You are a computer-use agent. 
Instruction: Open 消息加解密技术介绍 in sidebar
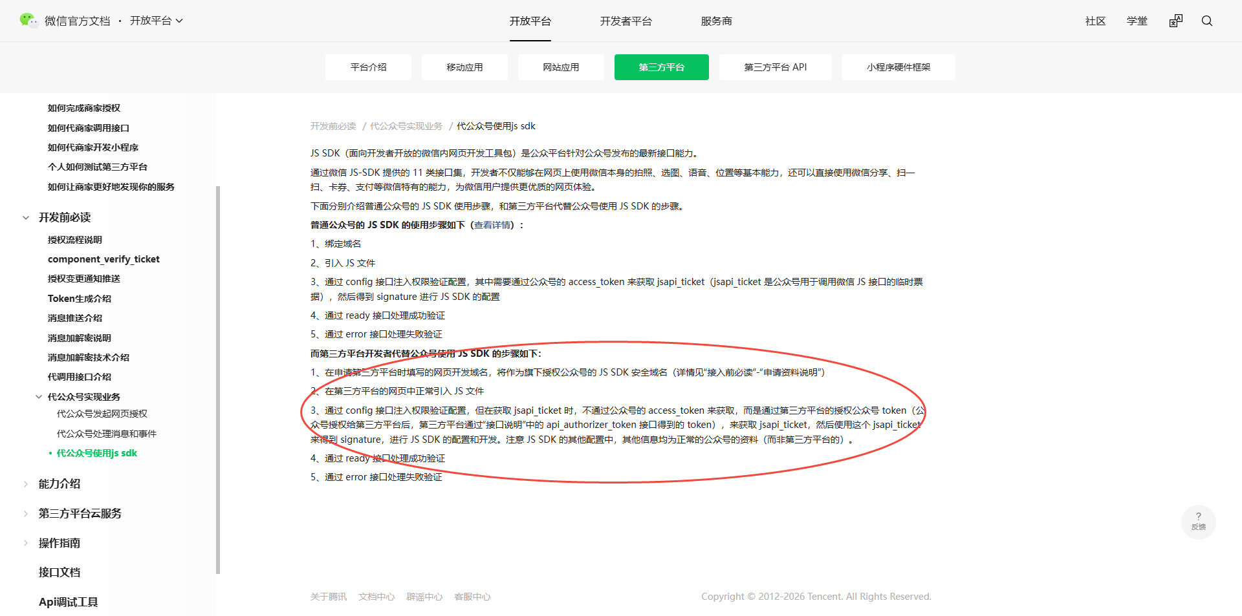click(89, 357)
